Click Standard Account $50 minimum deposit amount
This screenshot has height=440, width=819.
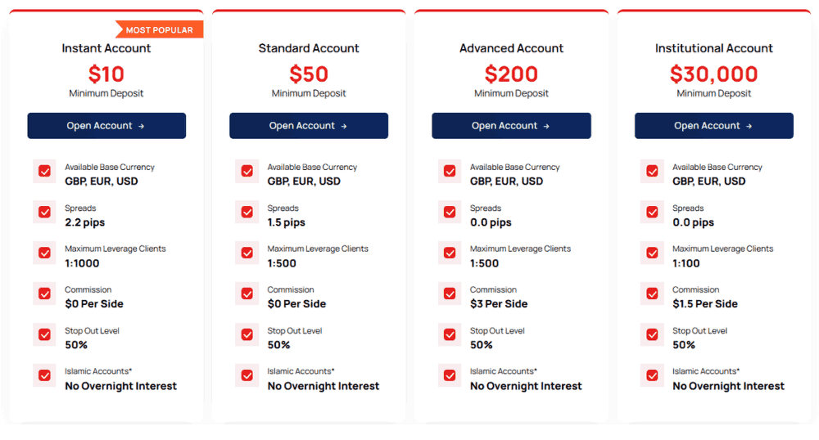(309, 74)
